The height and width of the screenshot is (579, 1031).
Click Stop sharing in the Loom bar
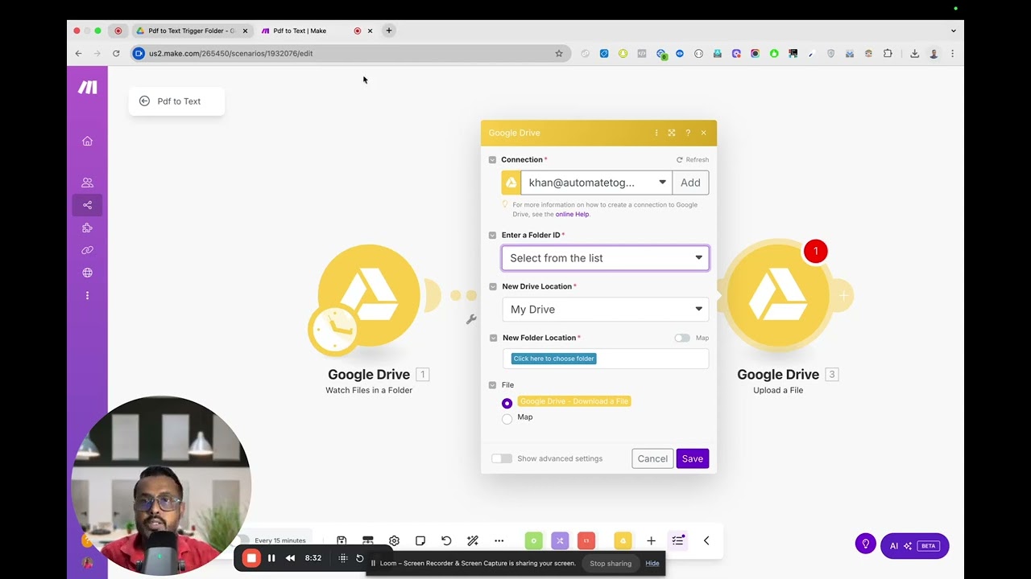[611, 564]
